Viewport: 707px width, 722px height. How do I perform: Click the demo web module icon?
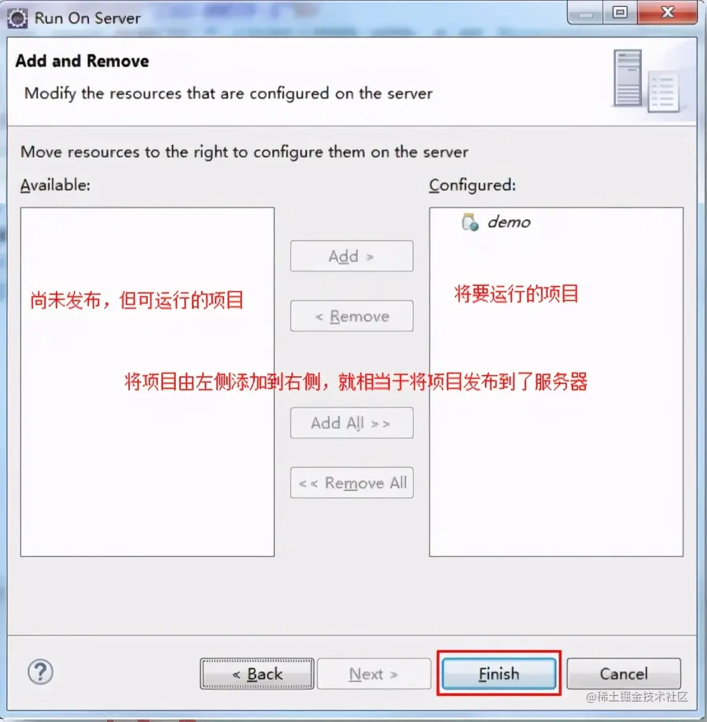[470, 222]
